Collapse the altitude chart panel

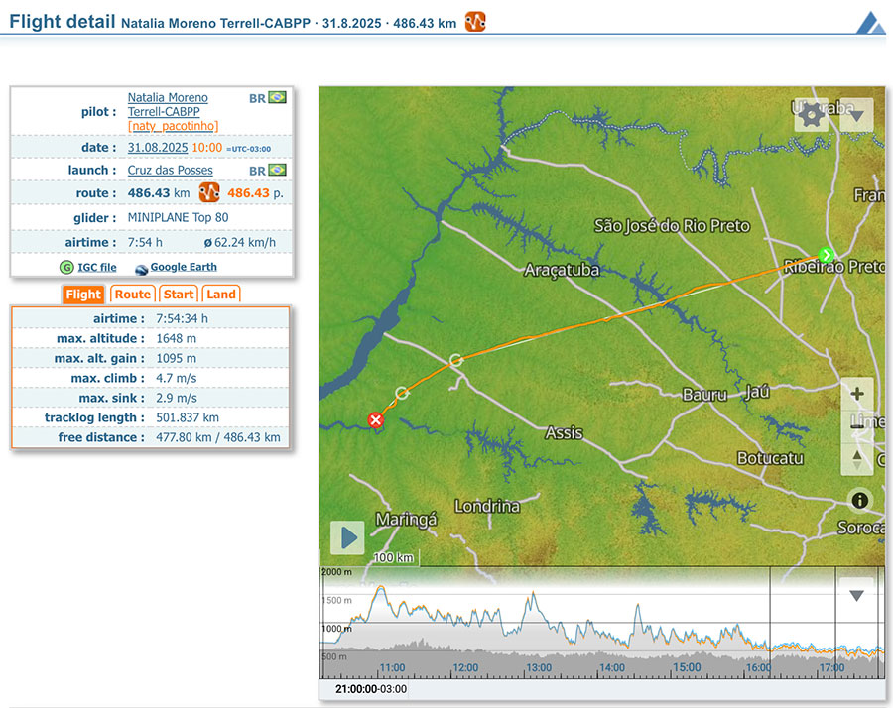pyautogui.click(x=856, y=595)
